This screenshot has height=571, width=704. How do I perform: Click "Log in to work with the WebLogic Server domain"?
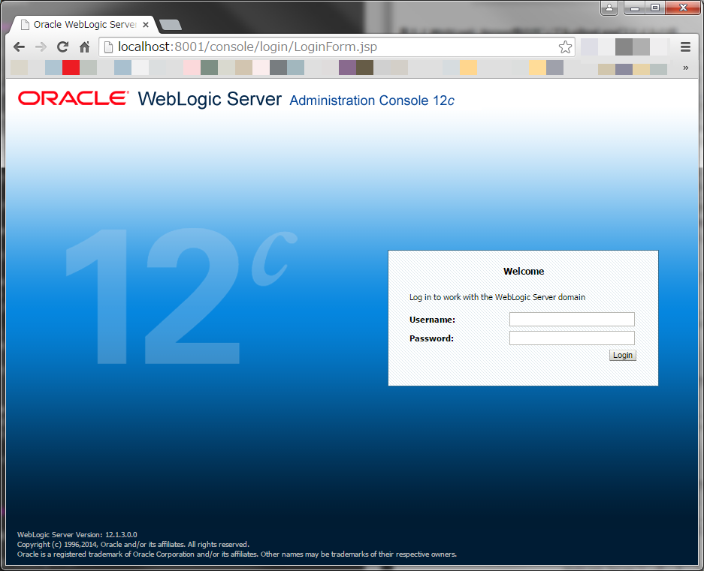click(x=497, y=297)
